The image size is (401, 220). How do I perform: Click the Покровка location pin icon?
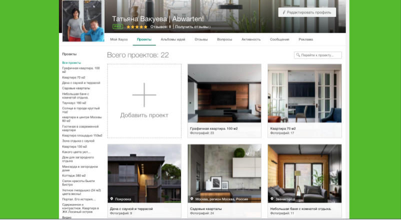pyautogui.click(x=112, y=199)
